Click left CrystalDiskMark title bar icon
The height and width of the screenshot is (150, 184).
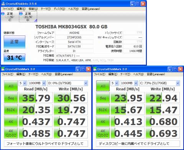[x=3, y=69]
